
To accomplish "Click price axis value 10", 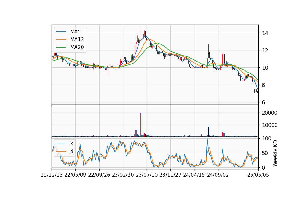I will coord(265,68).
